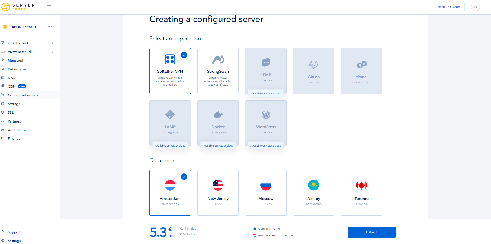Click the Storage database icon
Screen dimensions: 491x244
(x=3, y=103)
